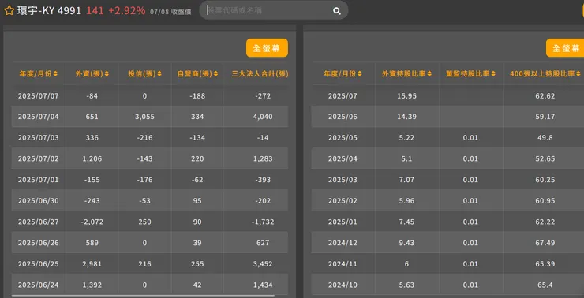Select the 2025/06/25 date cell
The image size is (584, 298).
point(39,264)
